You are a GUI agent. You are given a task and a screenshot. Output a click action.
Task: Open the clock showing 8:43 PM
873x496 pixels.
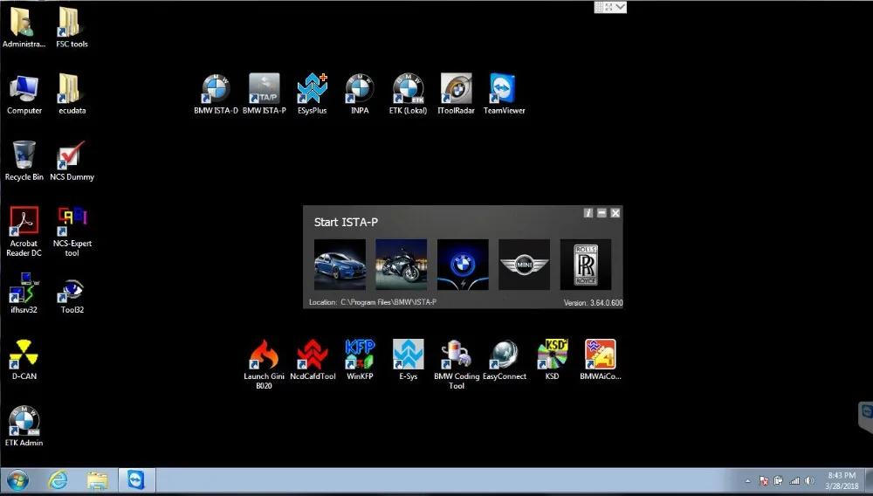tap(842, 480)
